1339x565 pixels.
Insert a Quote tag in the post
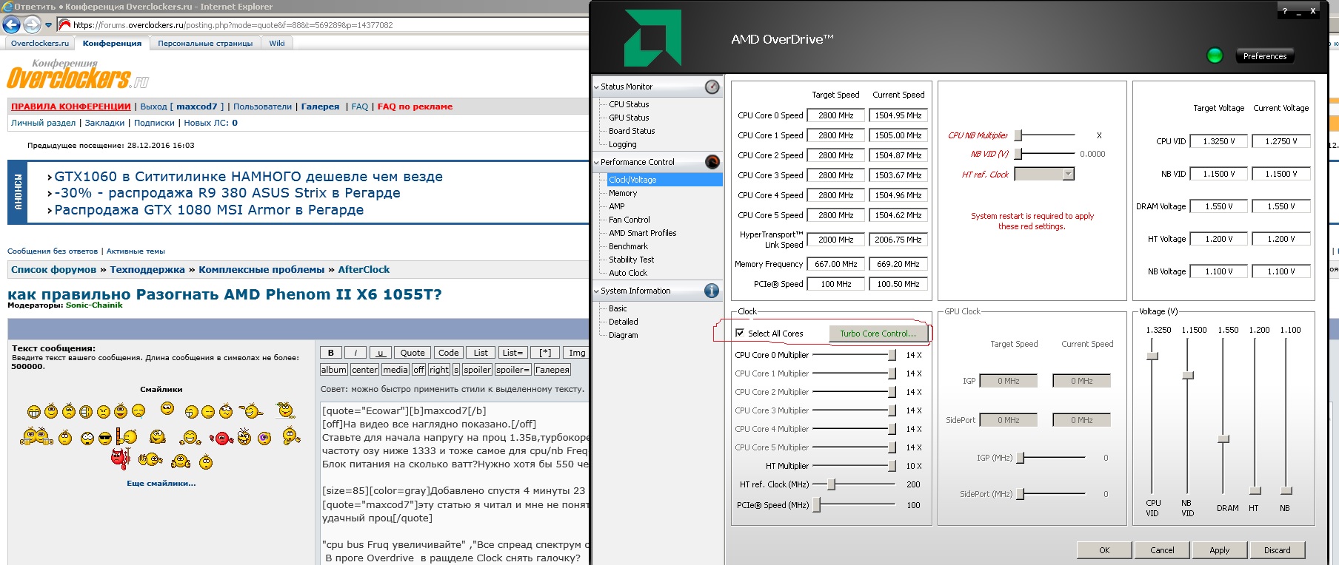click(413, 353)
